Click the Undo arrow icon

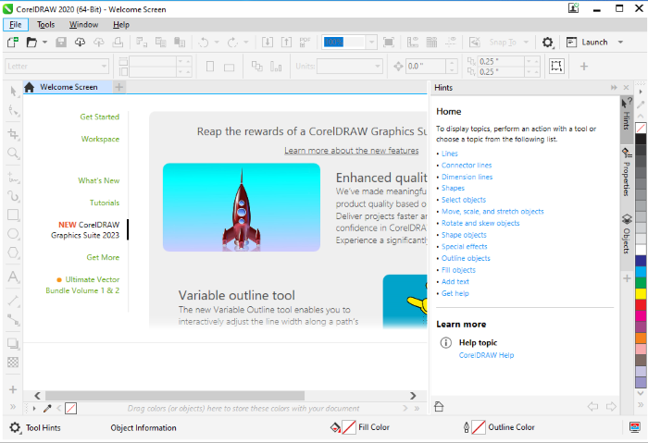[204, 43]
